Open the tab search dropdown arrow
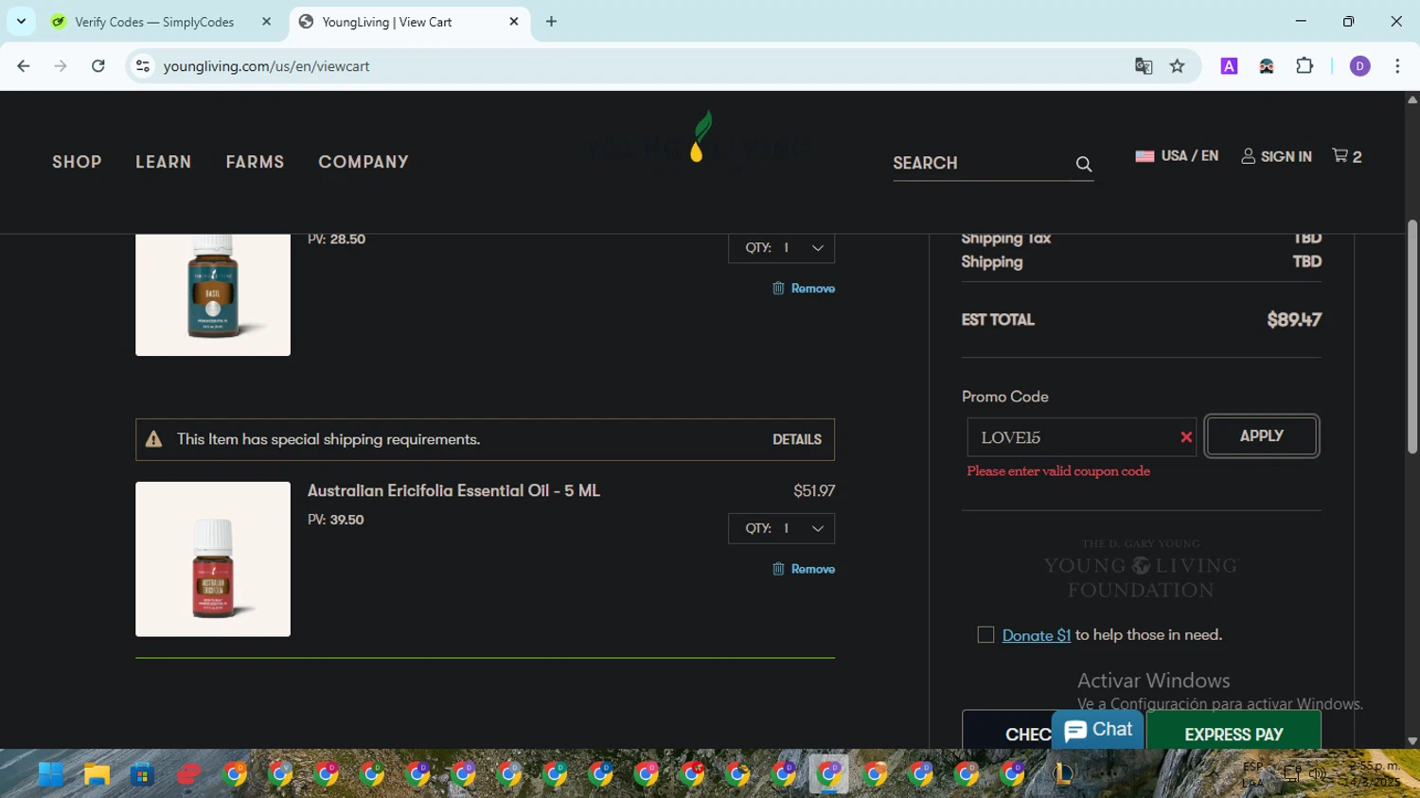The image size is (1420, 798). tap(21, 22)
